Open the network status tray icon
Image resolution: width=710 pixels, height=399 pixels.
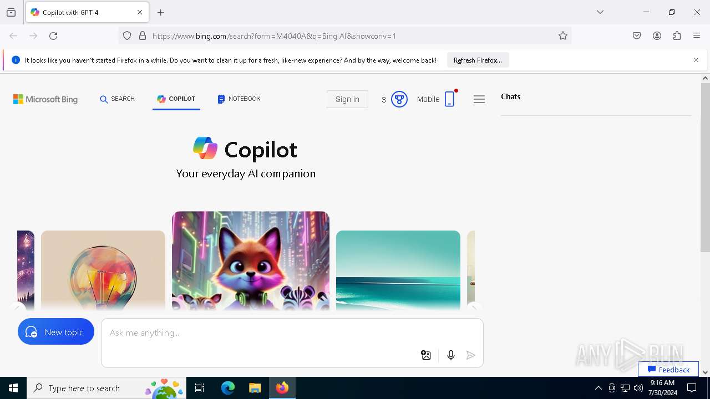coord(625,388)
